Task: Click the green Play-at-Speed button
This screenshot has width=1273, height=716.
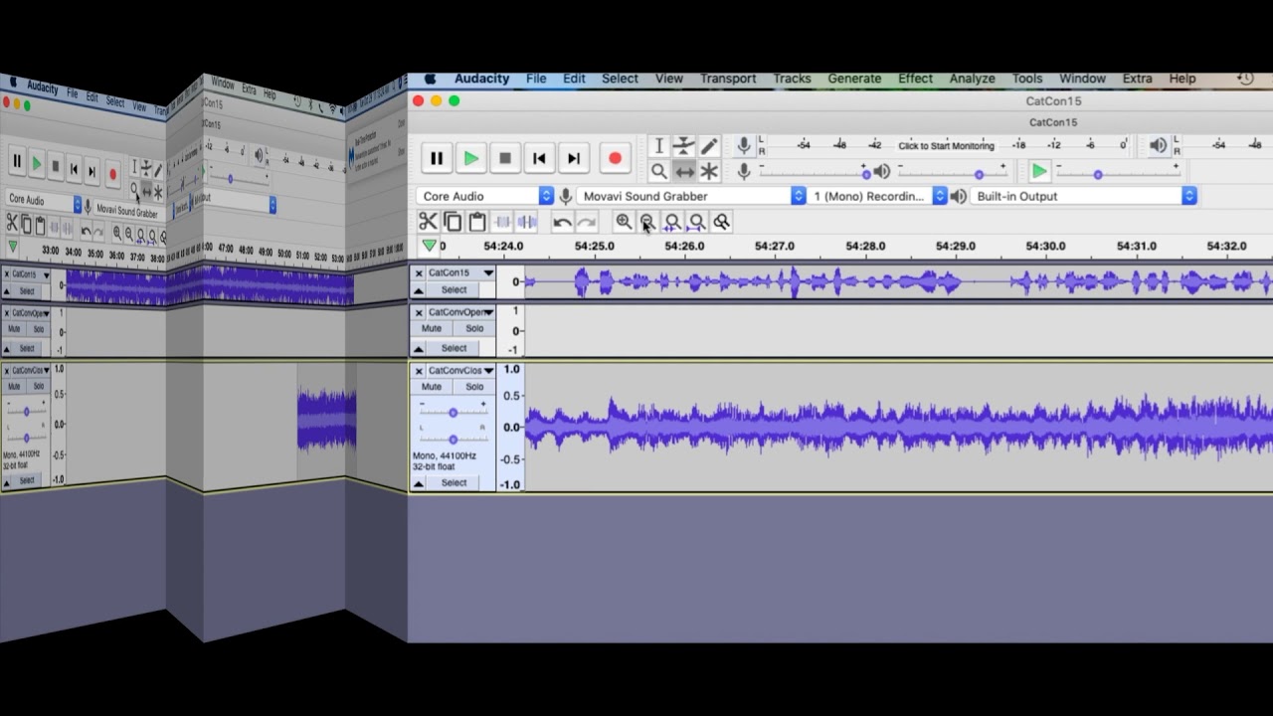Action: click(x=1039, y=171)
